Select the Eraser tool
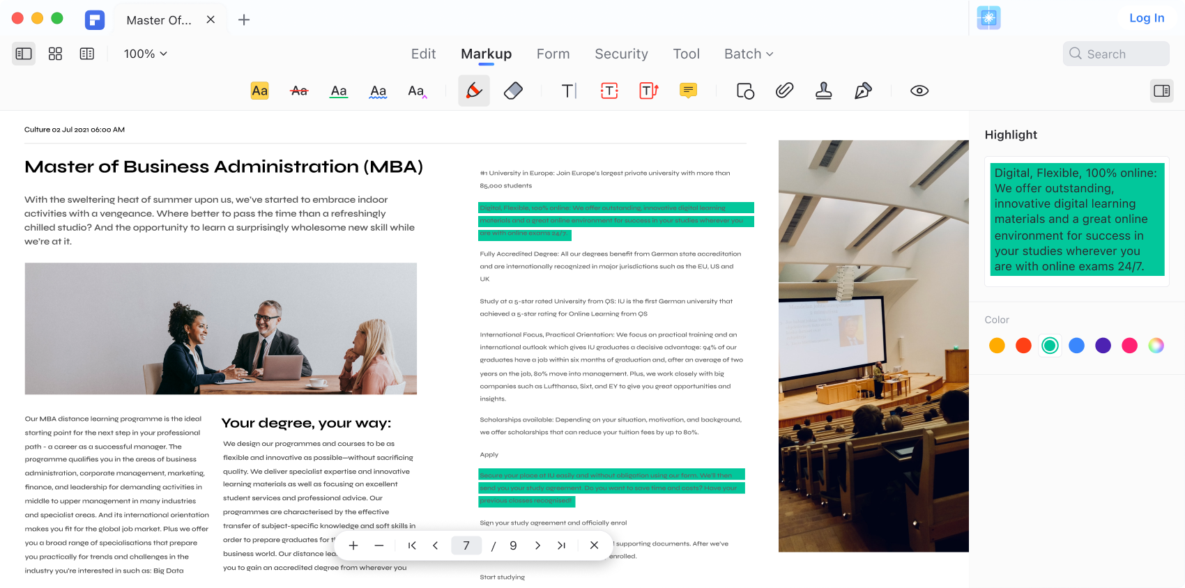Screen dimensions: 1185x588 tap(513, 91)
